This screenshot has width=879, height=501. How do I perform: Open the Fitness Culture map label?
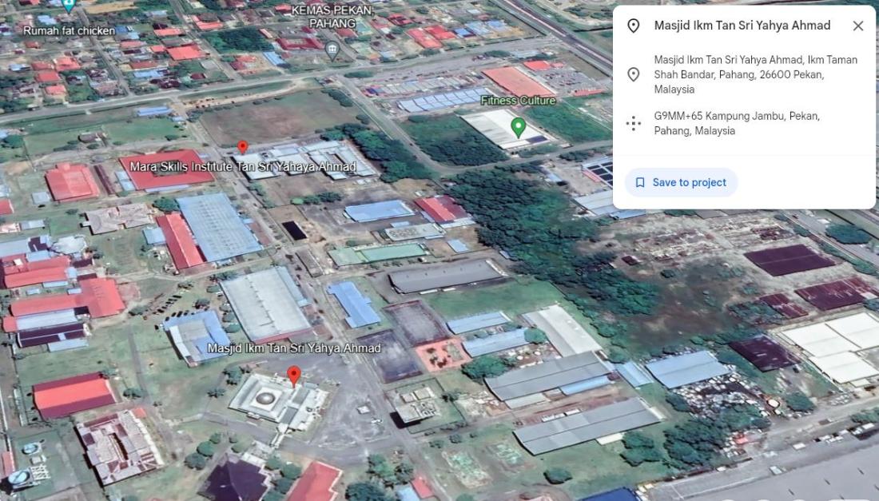[518, 101]
